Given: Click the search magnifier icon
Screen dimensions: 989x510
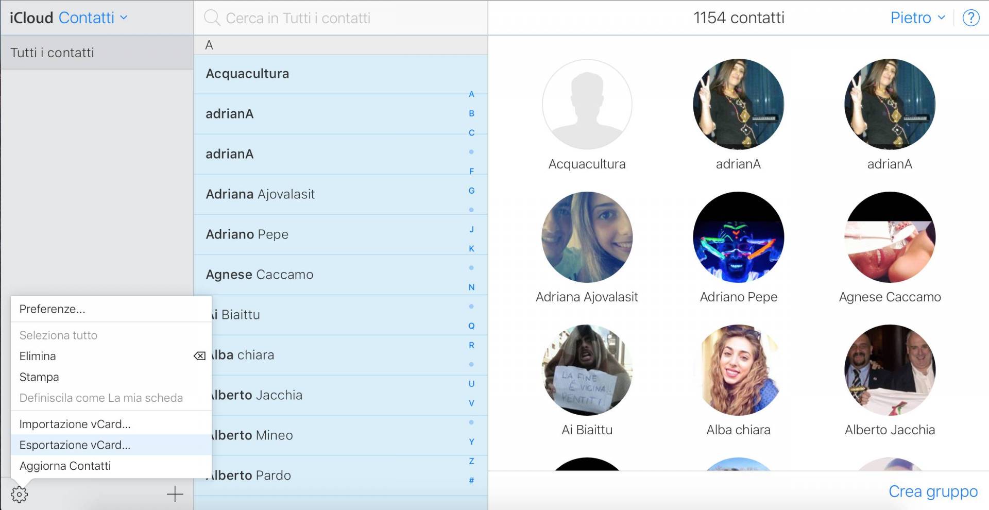Looking at the screenshot, I should click(212, 18).
